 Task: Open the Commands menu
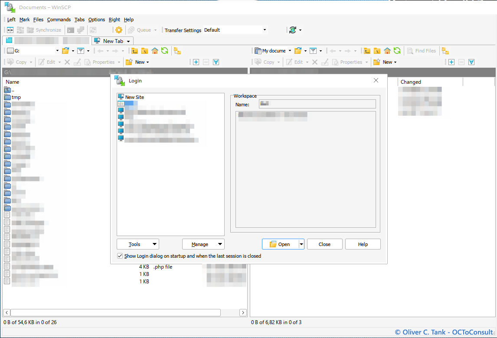pos(59,20)
